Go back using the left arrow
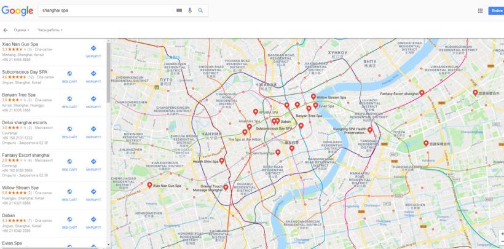 6,30
